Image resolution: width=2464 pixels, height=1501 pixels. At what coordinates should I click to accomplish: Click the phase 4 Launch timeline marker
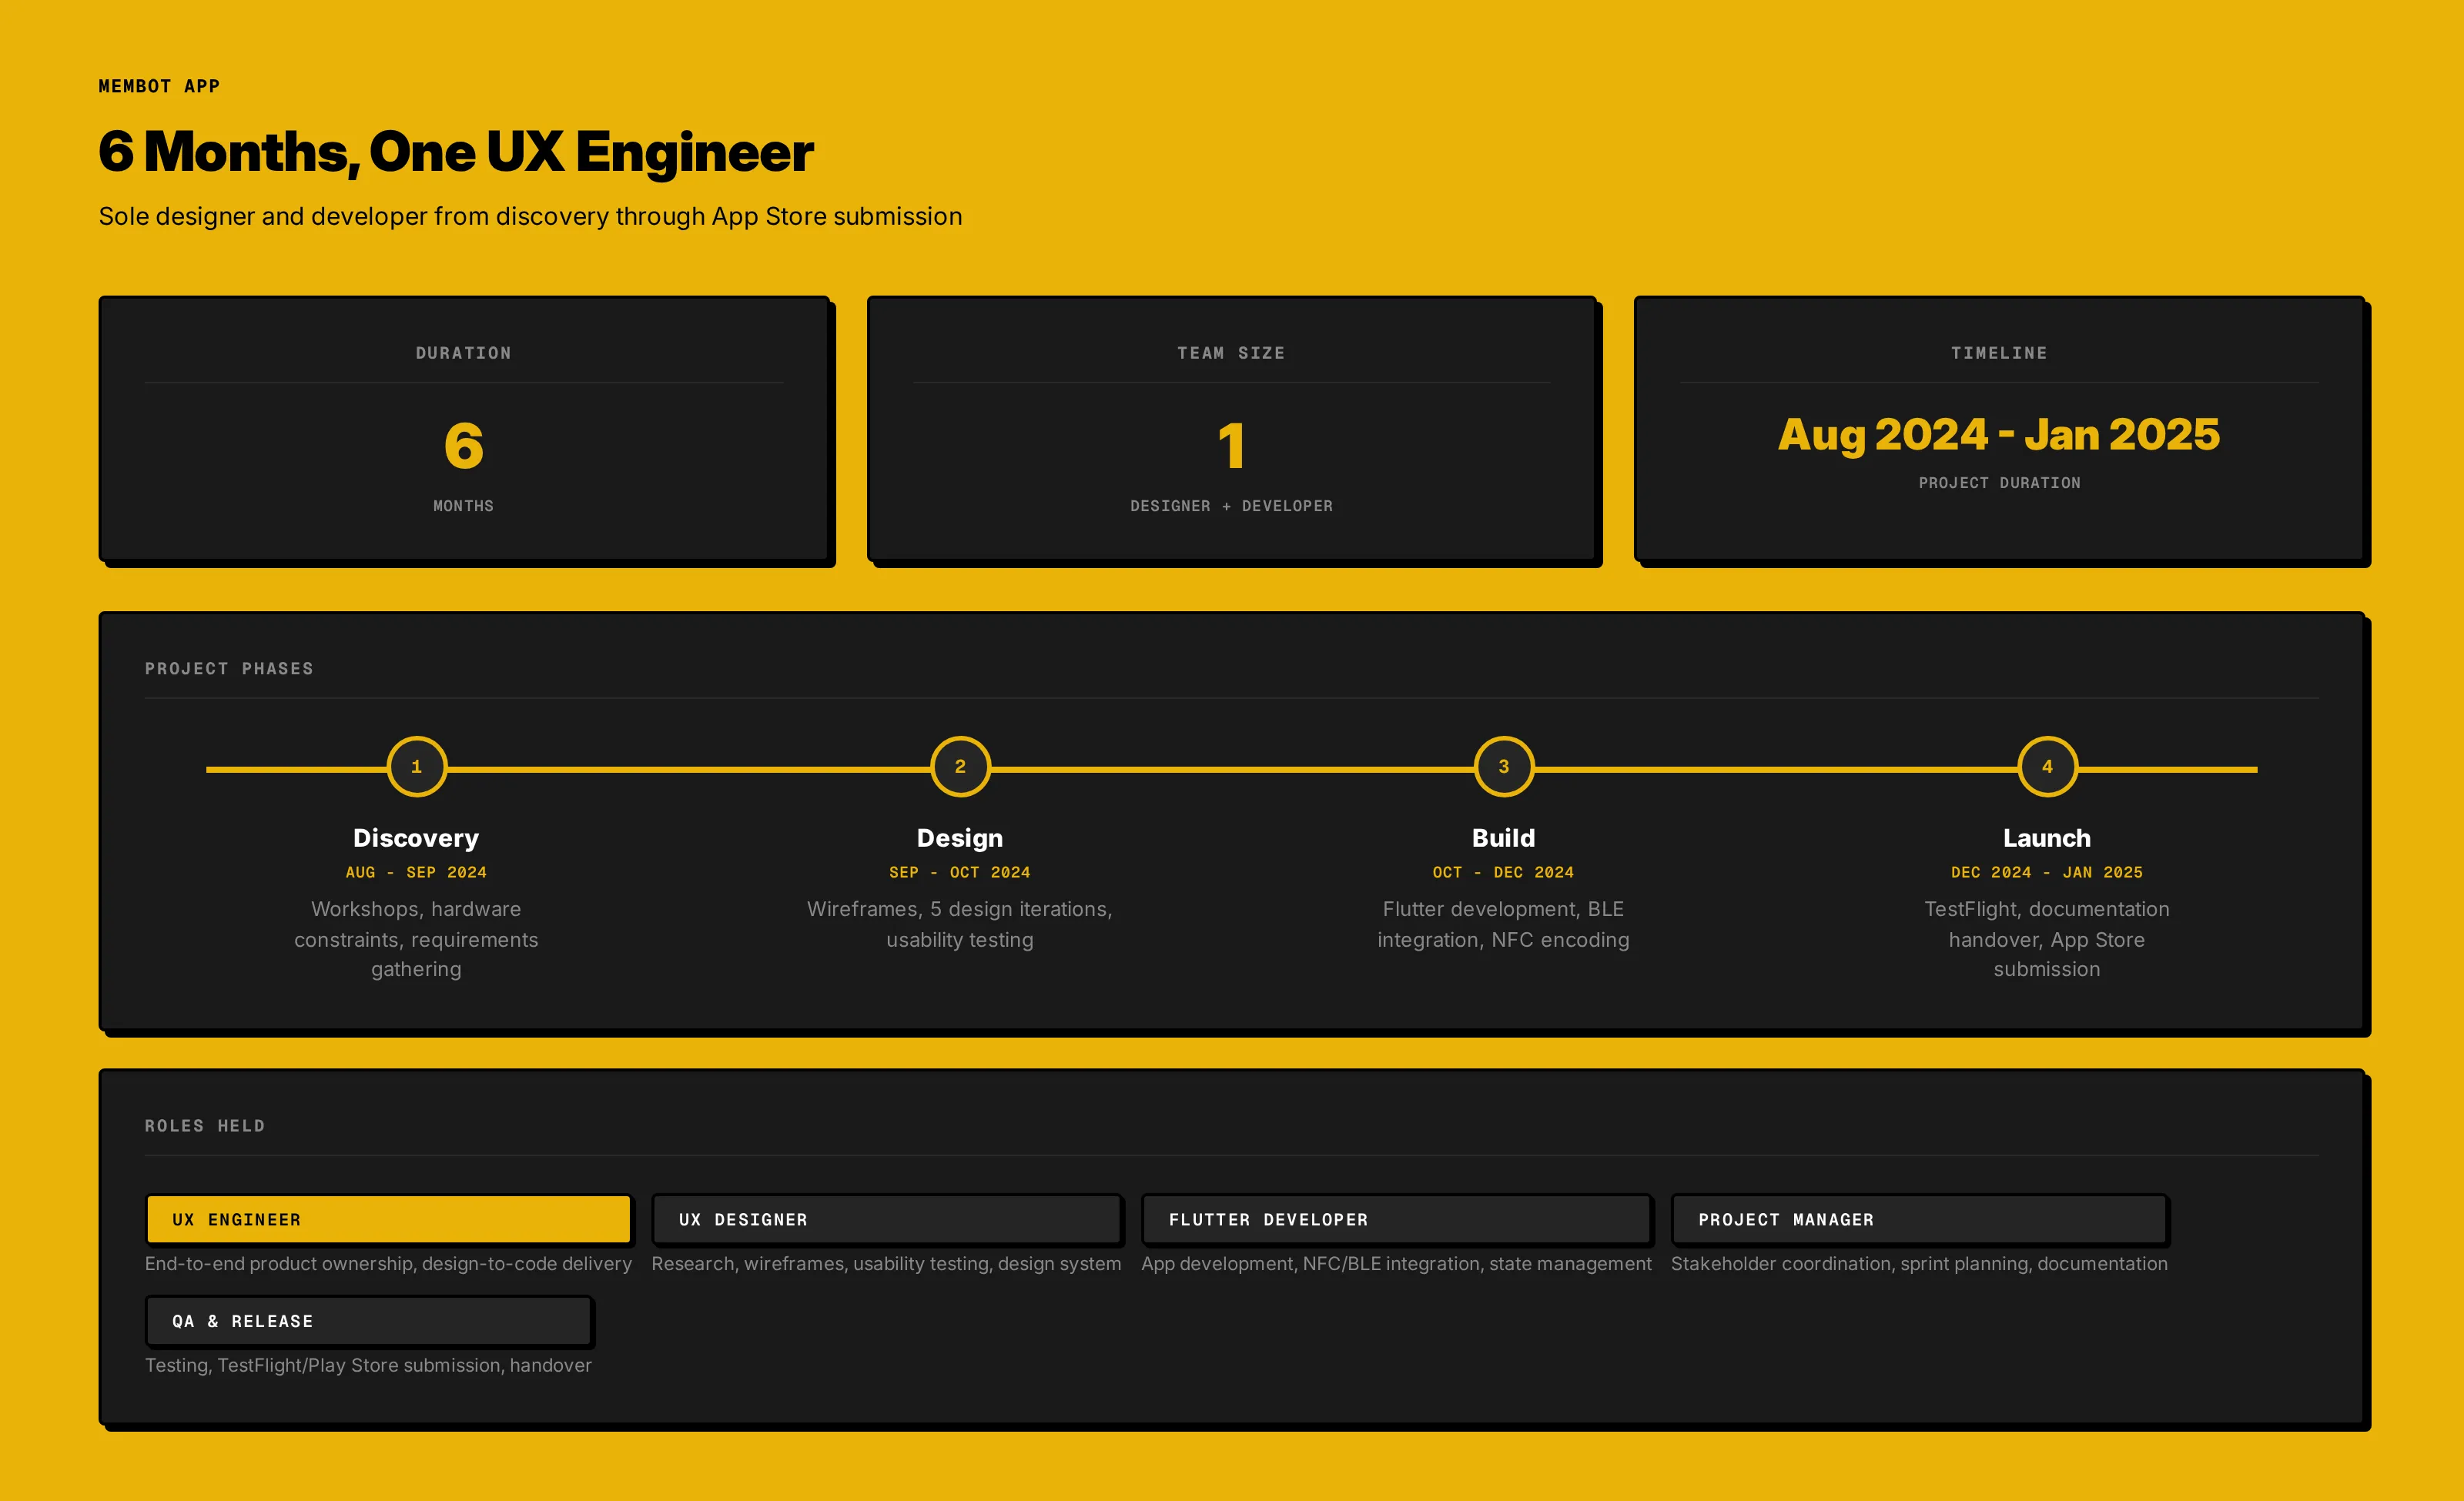tap(2047, 767)
